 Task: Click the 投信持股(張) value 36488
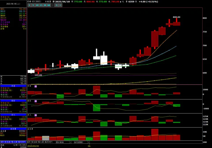23,105
